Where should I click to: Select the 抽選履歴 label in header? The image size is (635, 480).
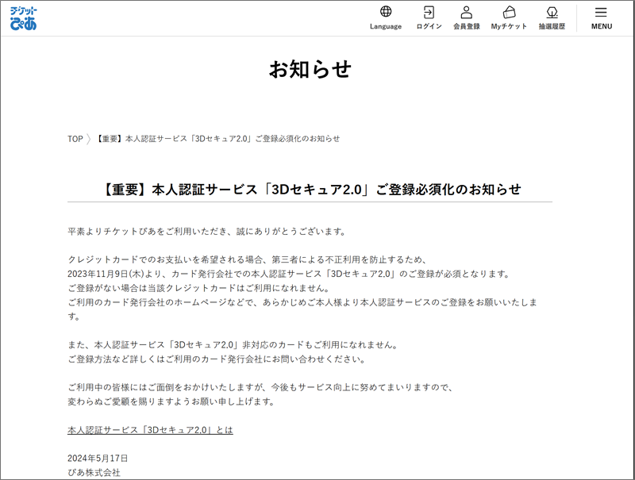click(552, 26)
